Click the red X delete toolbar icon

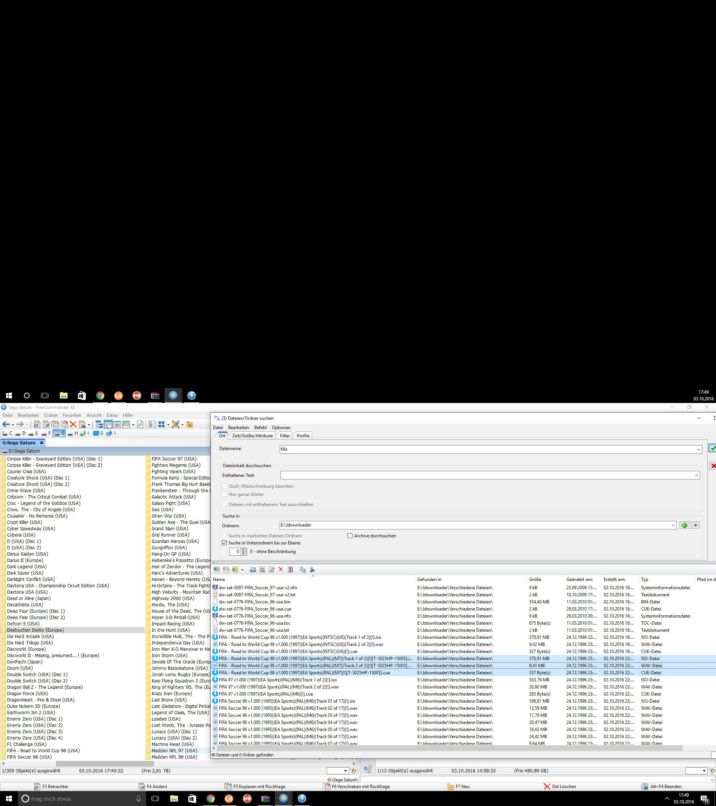(x=73, y=424)
